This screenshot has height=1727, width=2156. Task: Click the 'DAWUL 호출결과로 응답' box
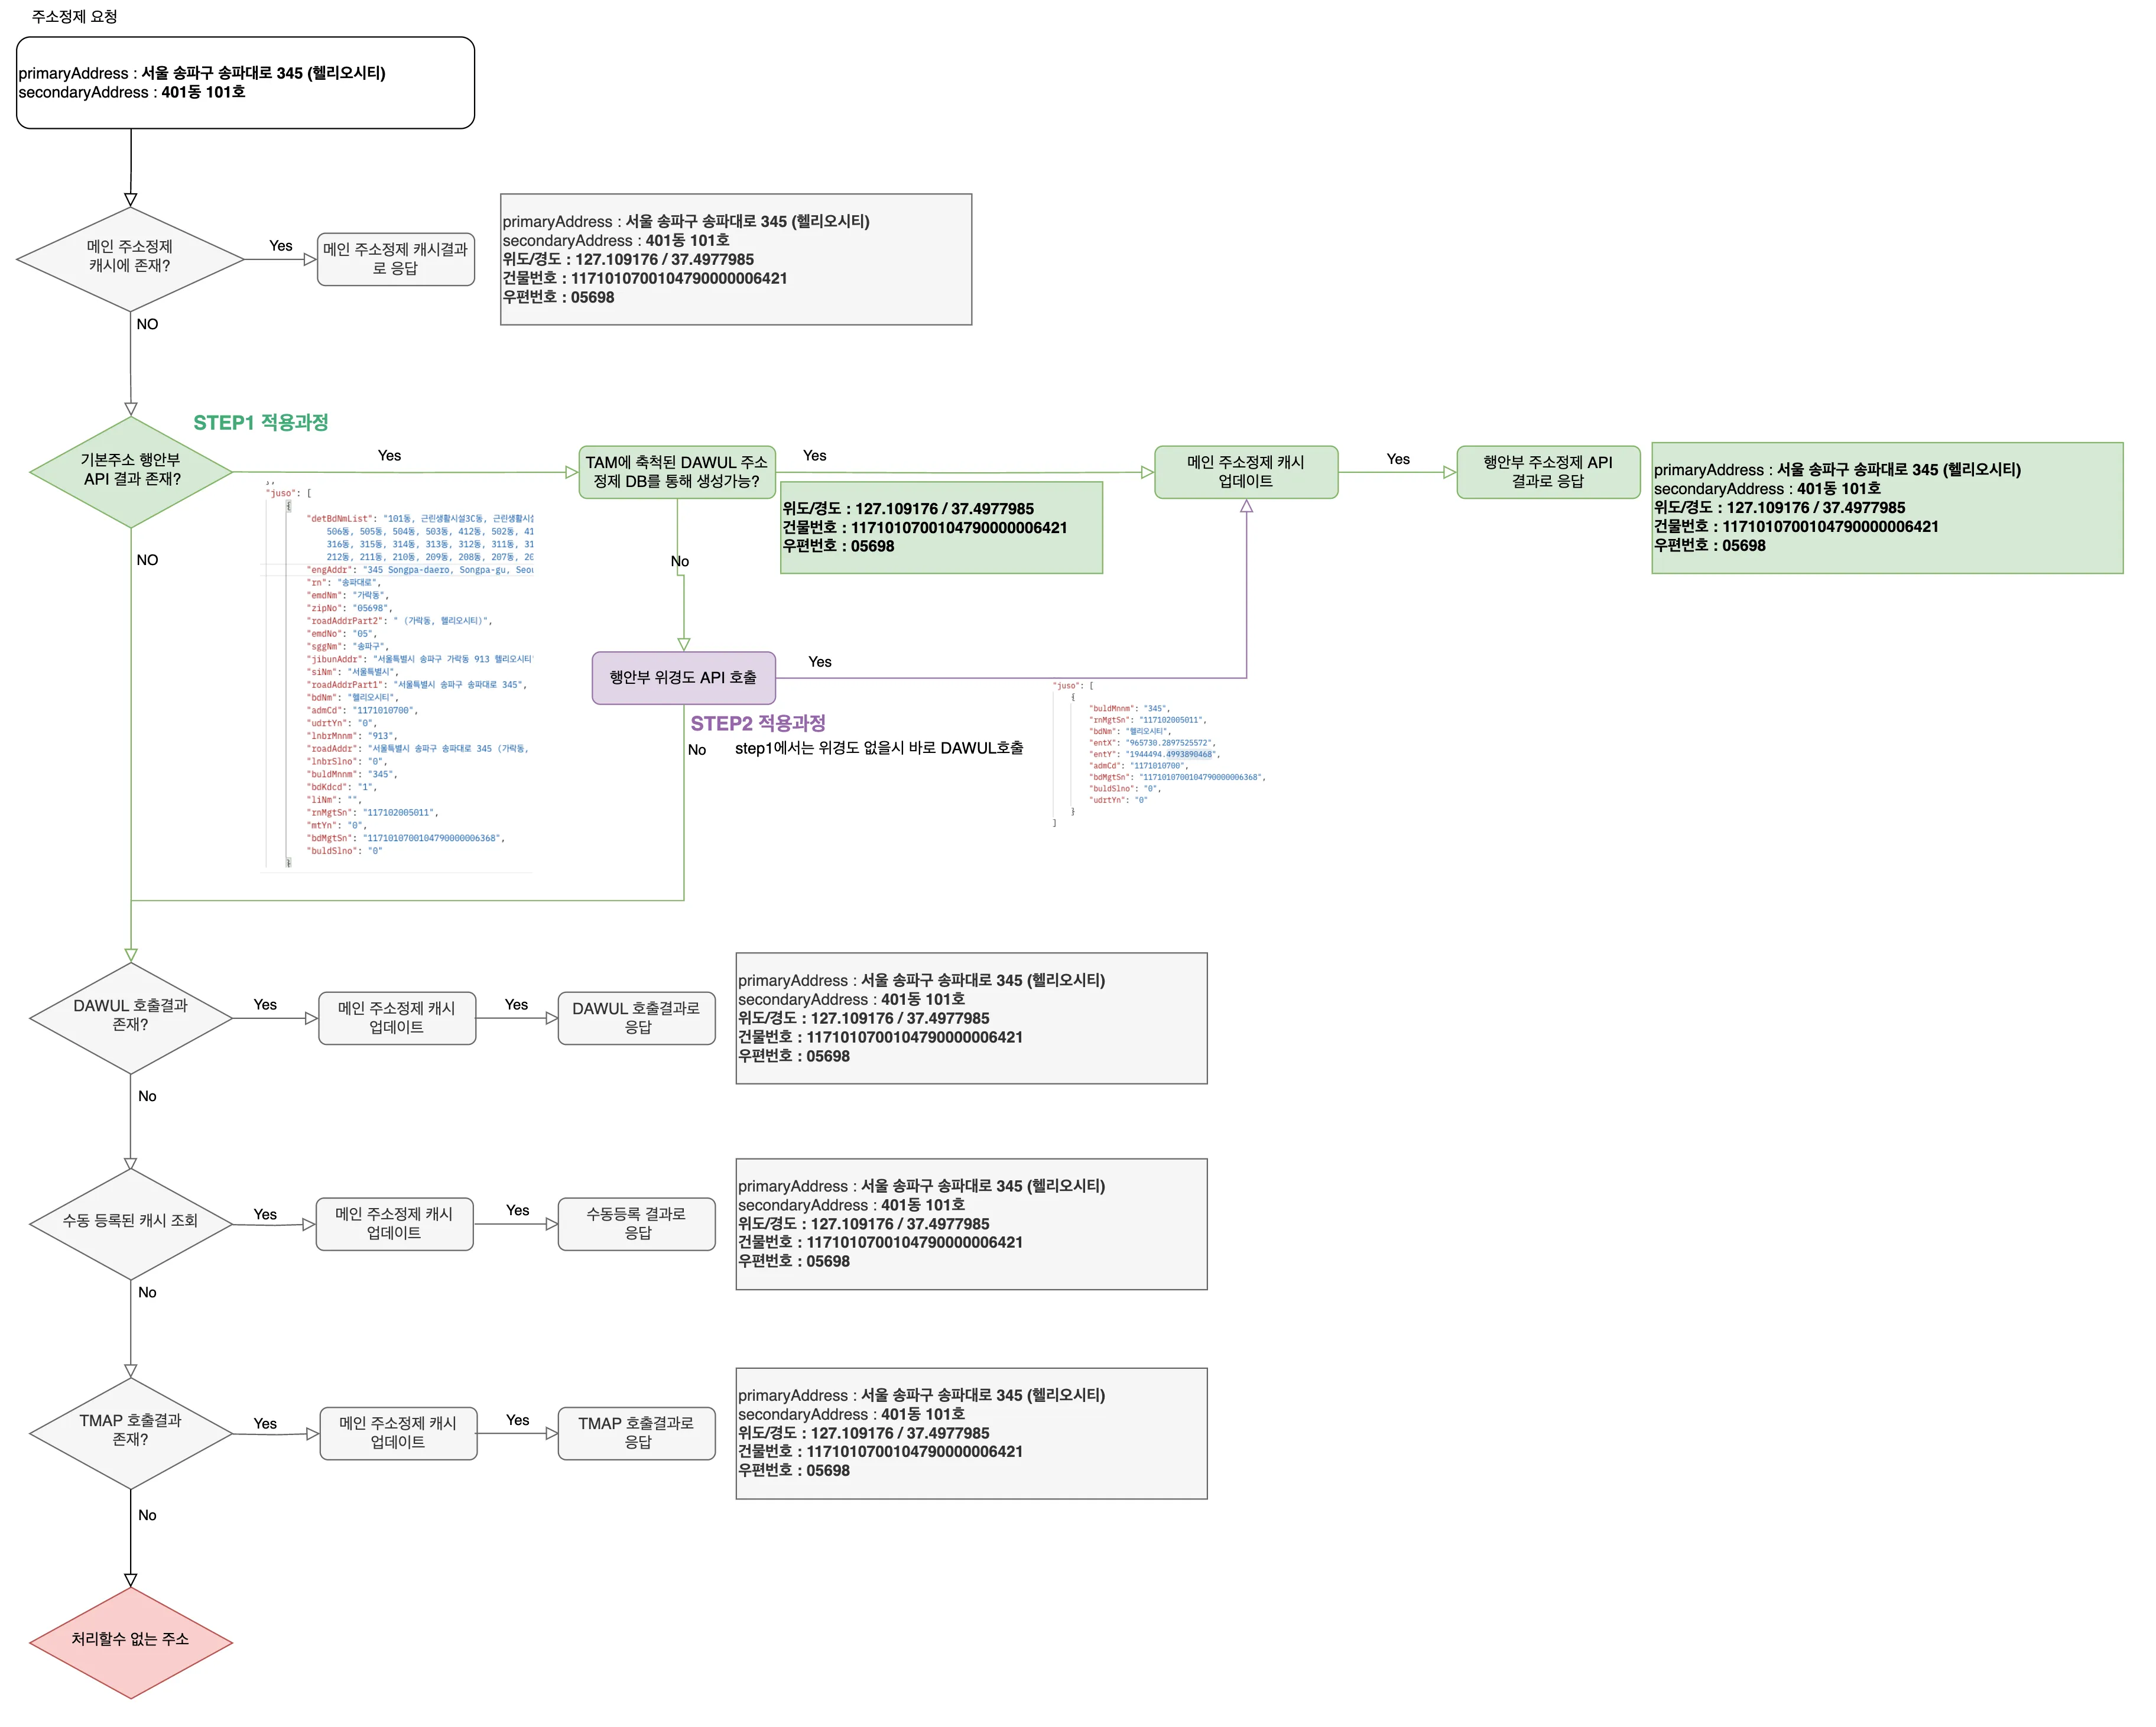pyautogui.click(x=636, y=1018)
